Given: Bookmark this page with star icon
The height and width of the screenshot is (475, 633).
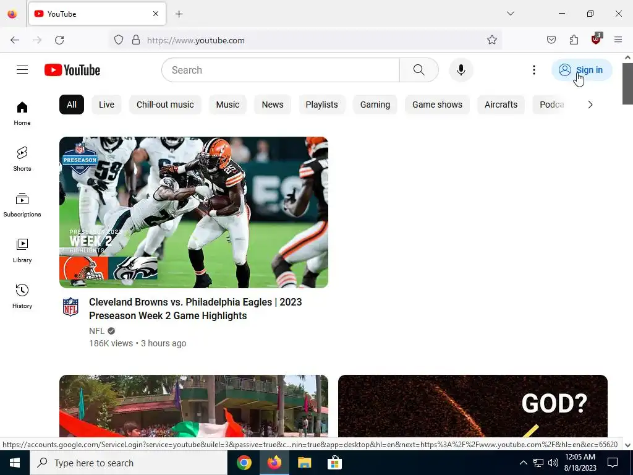Looking at the screenshot, I should pyautogui.click(x=491, y=40).
